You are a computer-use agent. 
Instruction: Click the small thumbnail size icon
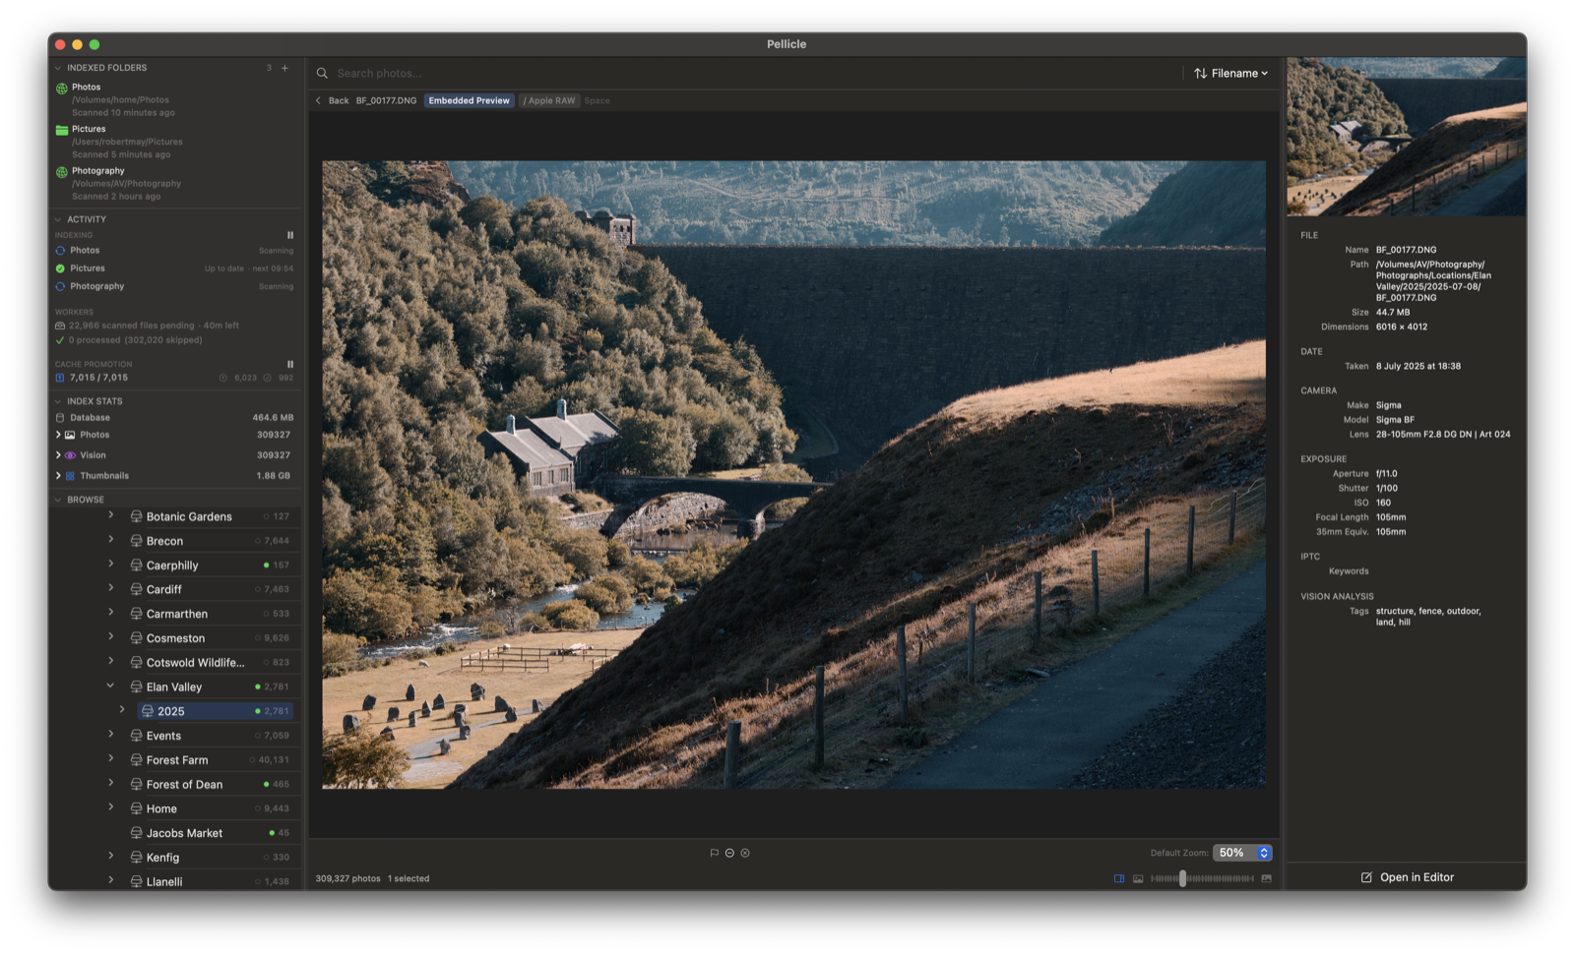pyautogui.click(x=1138, y=878)
